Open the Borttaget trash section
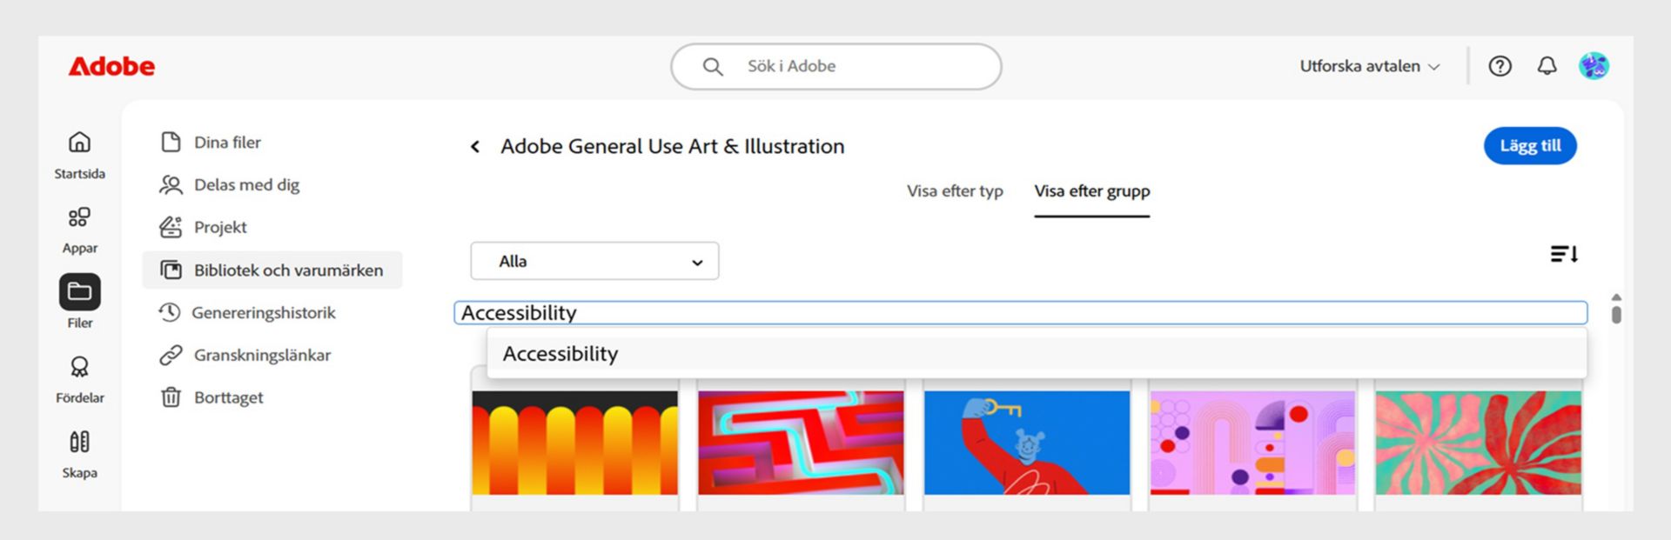 click(x=228, y=397)
